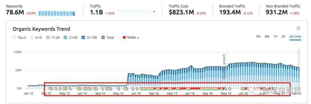This screenshot has width=311, height=104.
Task: Click the red Notes speech-bubble icon
Action: tap(124, 38)
